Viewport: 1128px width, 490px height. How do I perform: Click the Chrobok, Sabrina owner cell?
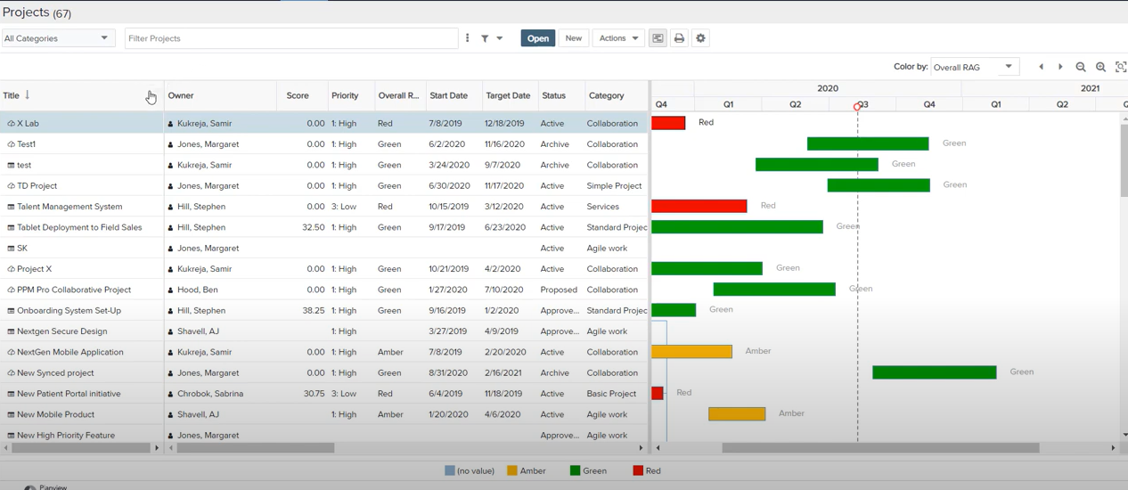[x=210, y=394]
